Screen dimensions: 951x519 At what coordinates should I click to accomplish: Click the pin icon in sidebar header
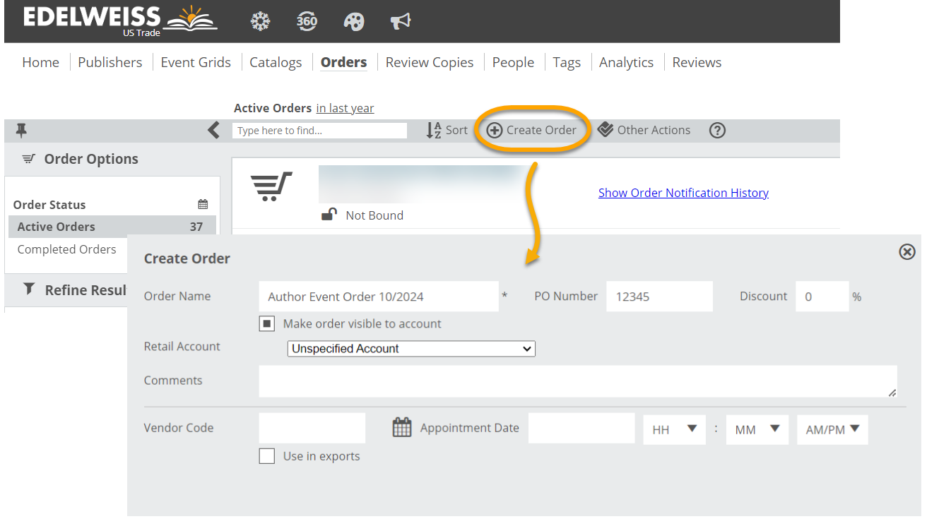[21, 130]
